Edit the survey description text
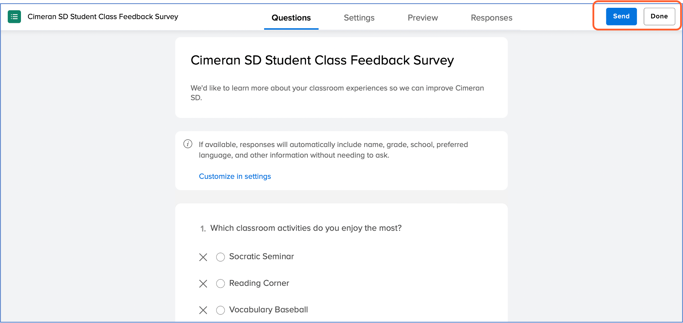 [337, 92]
